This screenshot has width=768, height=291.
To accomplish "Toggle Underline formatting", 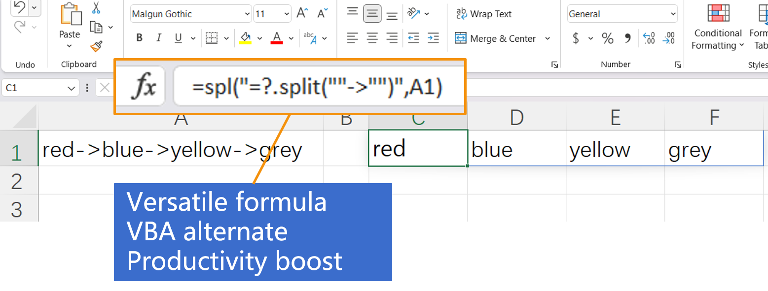I will coord(178,38).
